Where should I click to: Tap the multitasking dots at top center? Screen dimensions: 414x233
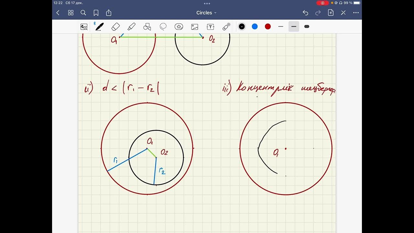point(207,4)
